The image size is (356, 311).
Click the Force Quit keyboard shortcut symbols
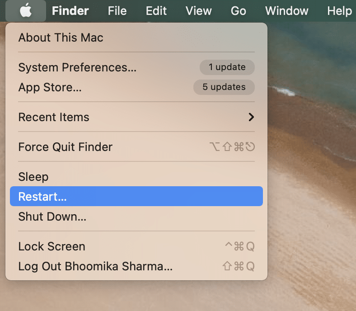pos(232,147)
